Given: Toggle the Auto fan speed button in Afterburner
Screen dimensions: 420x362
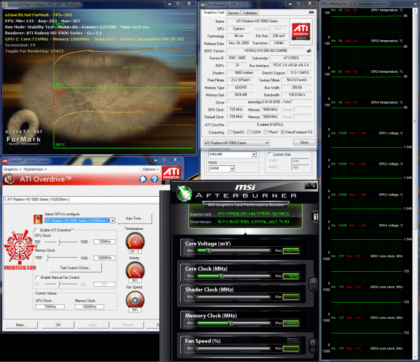Looking at the screenshot, I should click(x=293, y=340).
